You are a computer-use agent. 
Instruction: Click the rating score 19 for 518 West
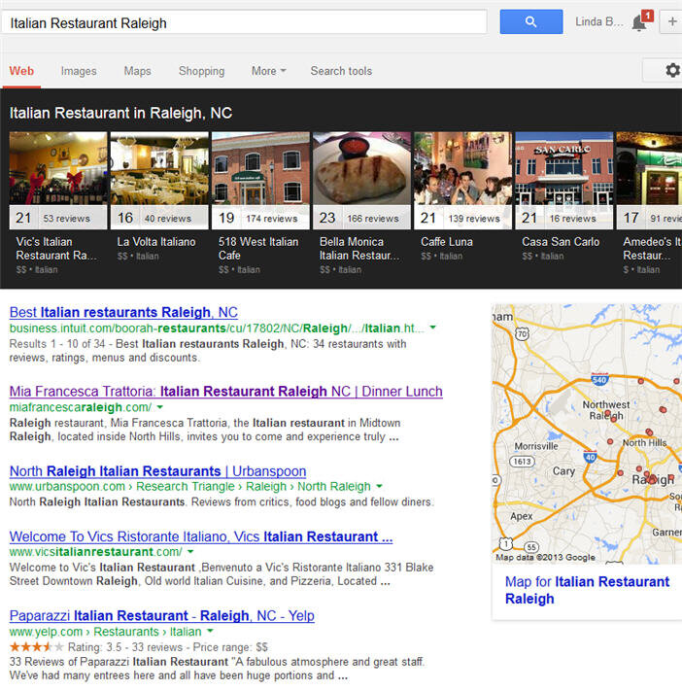pyautogui.click(x=226, y=218)
